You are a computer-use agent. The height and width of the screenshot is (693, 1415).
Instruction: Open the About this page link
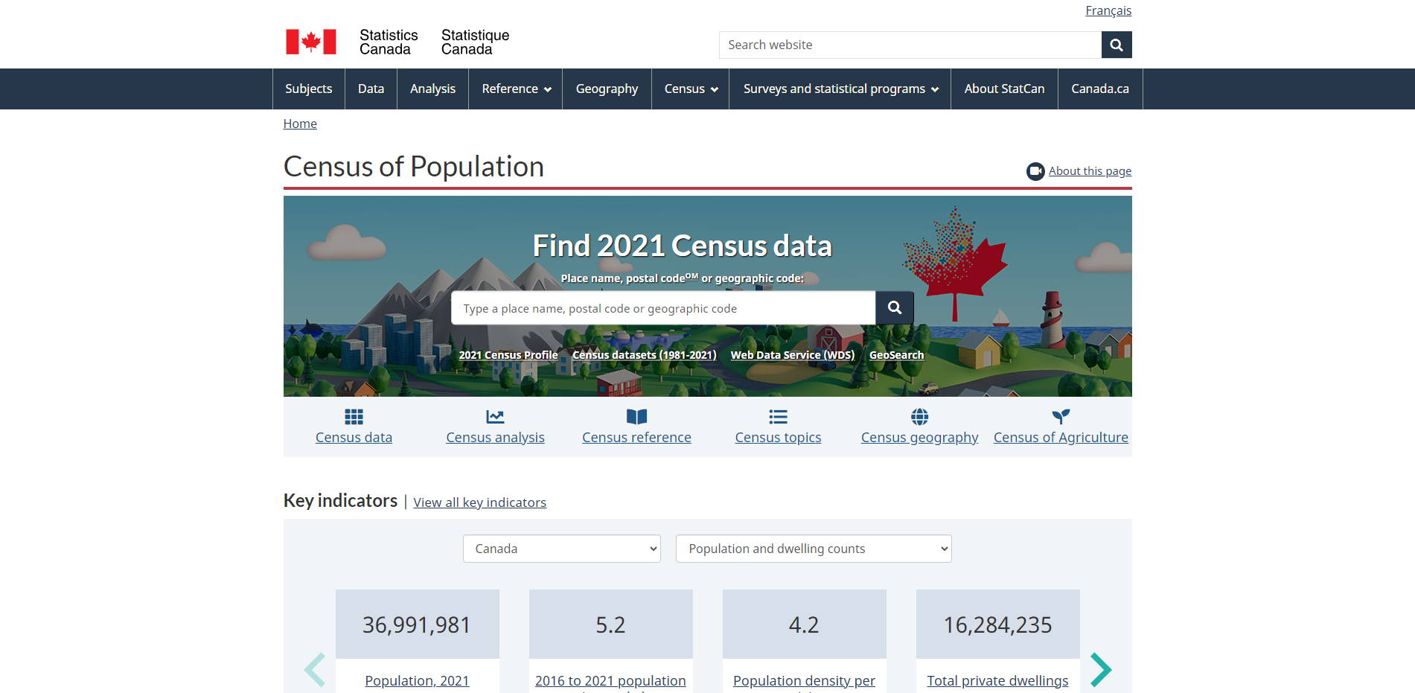coord(1090,171)
